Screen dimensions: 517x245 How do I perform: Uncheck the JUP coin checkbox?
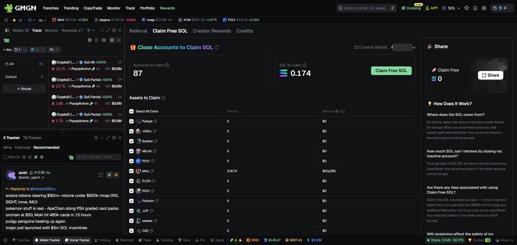131,211
